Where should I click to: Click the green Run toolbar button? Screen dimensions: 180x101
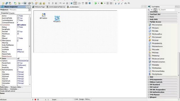(x=96, y=3)
